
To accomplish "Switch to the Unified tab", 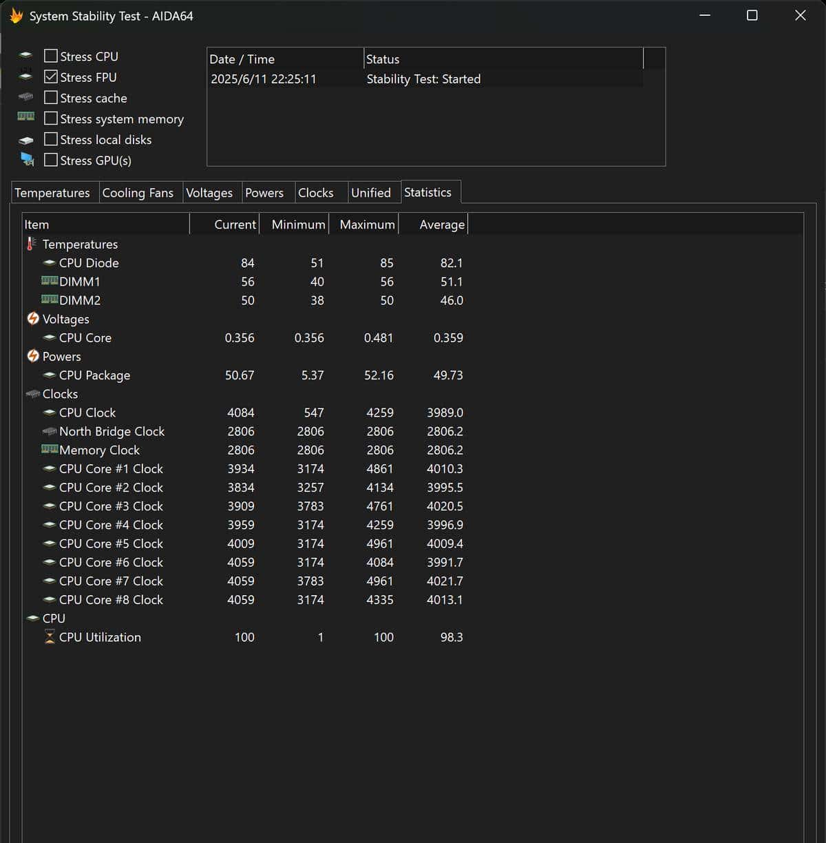I will click(x=371, y=193).
